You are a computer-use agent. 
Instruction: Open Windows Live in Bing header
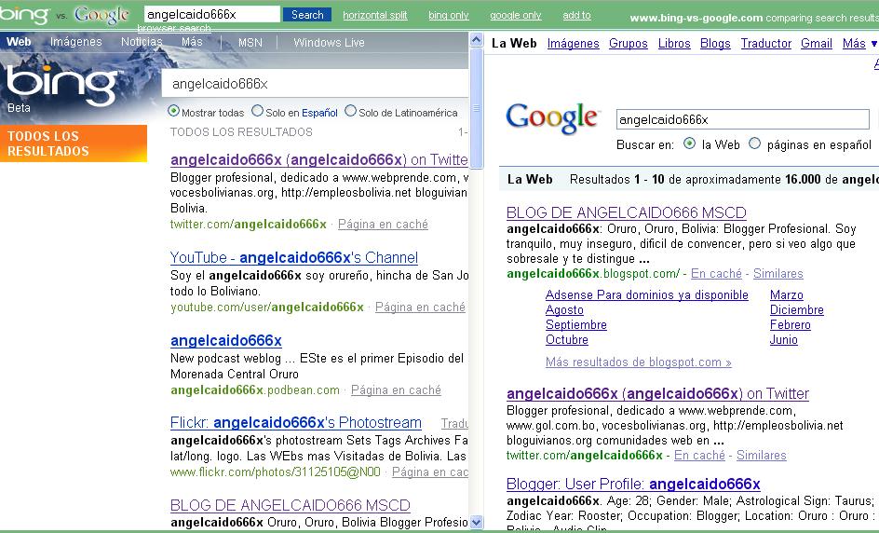click(x=329, y=42)
